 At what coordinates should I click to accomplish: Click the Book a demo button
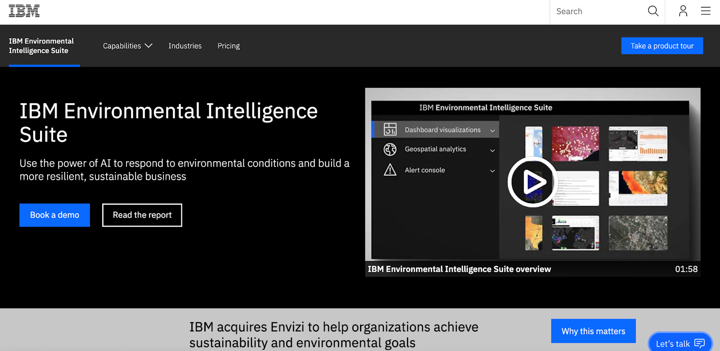(x=54, y=215)
